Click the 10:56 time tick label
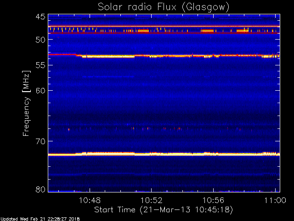This screenshot has width=294, height=221. click(x=213, y=200)
